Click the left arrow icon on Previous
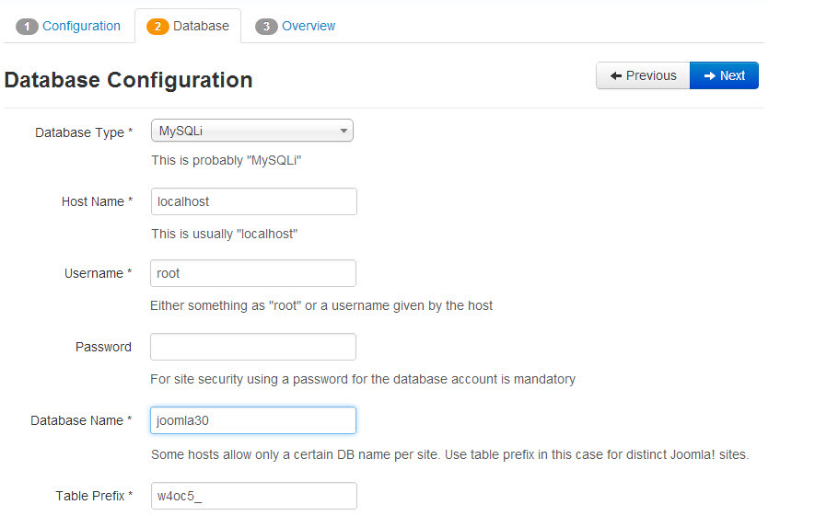The width and height of the screenshot is (815, 516). pyautogui.click(x=616, y=75)
